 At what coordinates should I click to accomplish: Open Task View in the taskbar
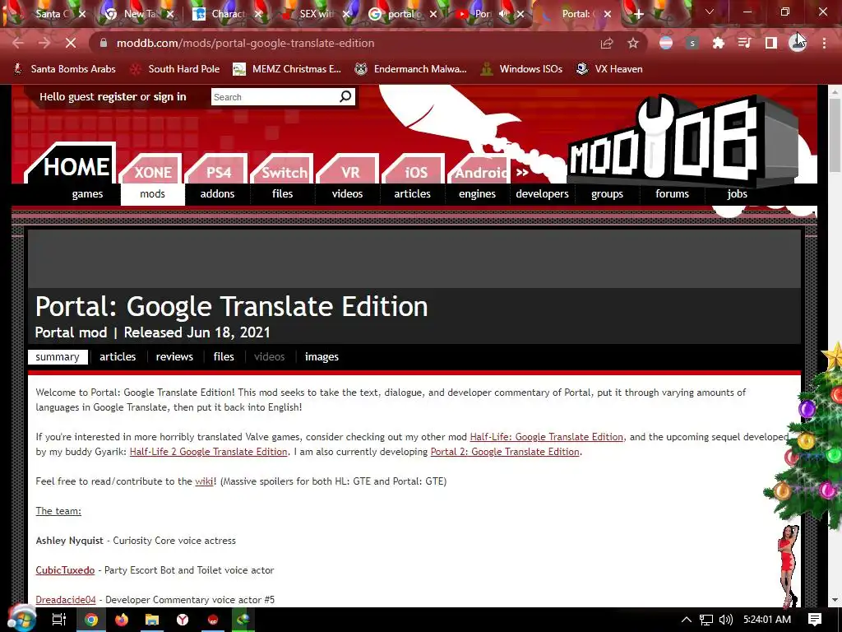point(58,620)
